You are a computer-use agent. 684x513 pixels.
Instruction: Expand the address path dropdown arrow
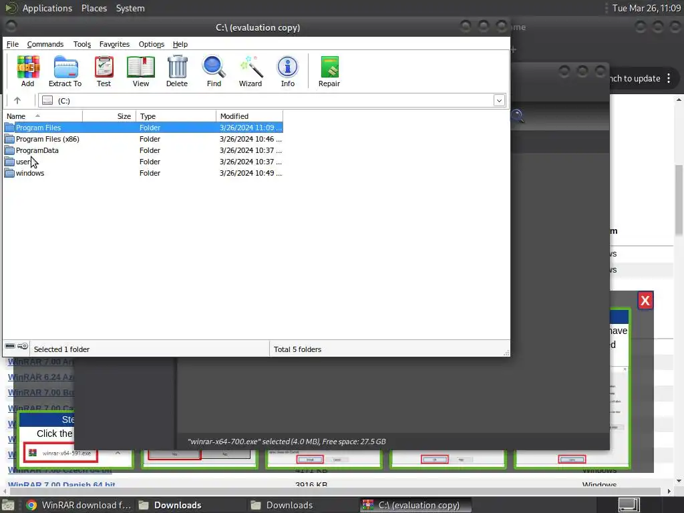coord(499,101)
